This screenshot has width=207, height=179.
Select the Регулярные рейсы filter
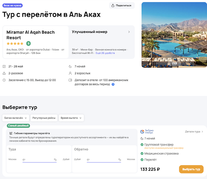click(43, 118)
